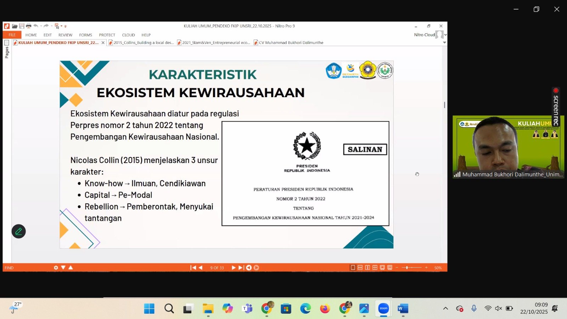Image resolution: width=567 pixels, height=319 pixels.
Task: Open Zoom app in the taskbar
Action: tap(383, 309)
